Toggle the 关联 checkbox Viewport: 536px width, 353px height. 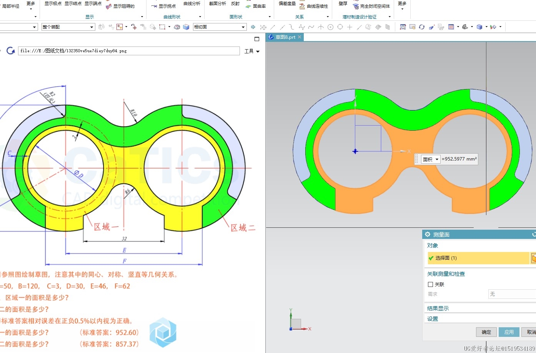431,285
